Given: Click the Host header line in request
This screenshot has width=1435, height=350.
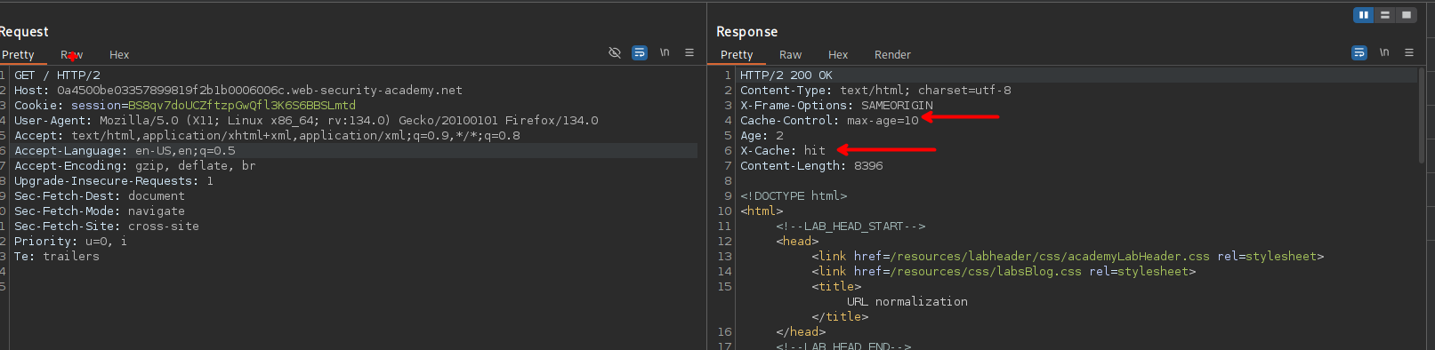Looking at the screenshot, I should (238, 91).
